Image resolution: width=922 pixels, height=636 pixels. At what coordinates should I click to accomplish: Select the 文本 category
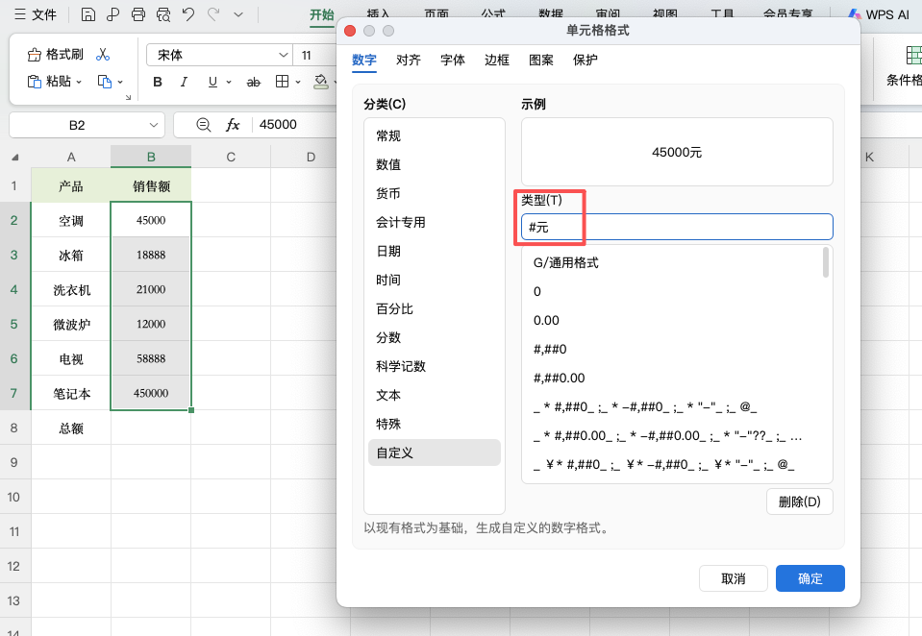click(x=435, y=395)
